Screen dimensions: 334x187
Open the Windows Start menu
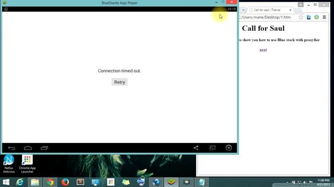6,182
